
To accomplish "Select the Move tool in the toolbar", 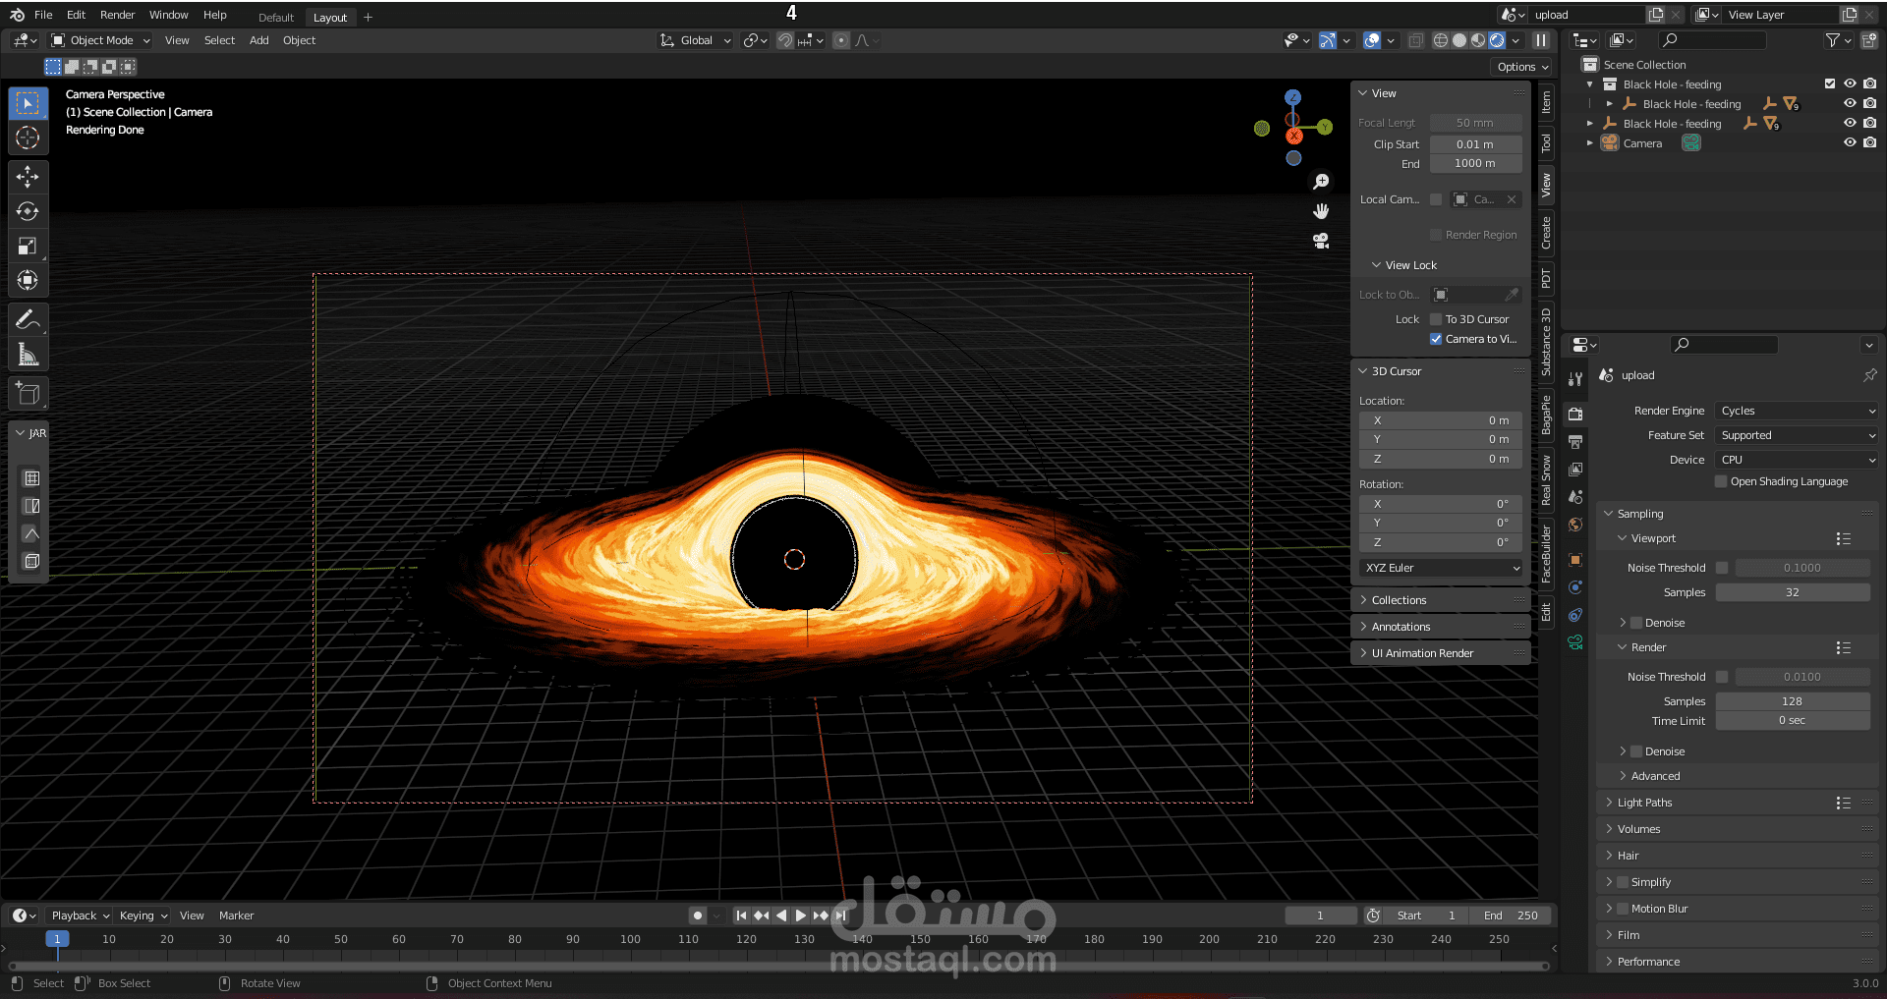I will pos(28,177).
